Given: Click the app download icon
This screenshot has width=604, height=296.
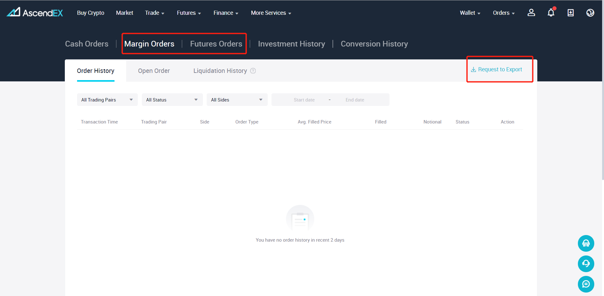Looking at the screenshot, I should [571, 13].
